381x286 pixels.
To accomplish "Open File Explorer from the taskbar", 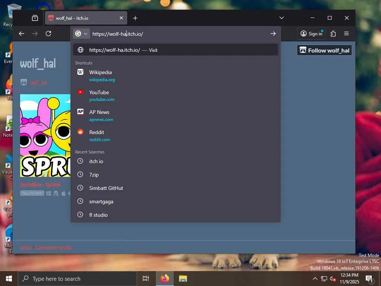I will pyautogui.click(x=183, y=279).
